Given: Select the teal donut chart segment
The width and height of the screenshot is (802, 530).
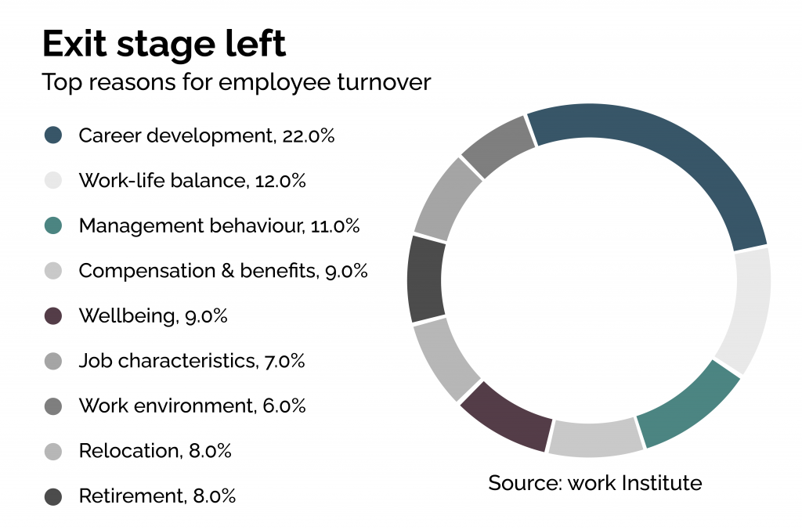Looking at the screenshot, I should 685,408.
